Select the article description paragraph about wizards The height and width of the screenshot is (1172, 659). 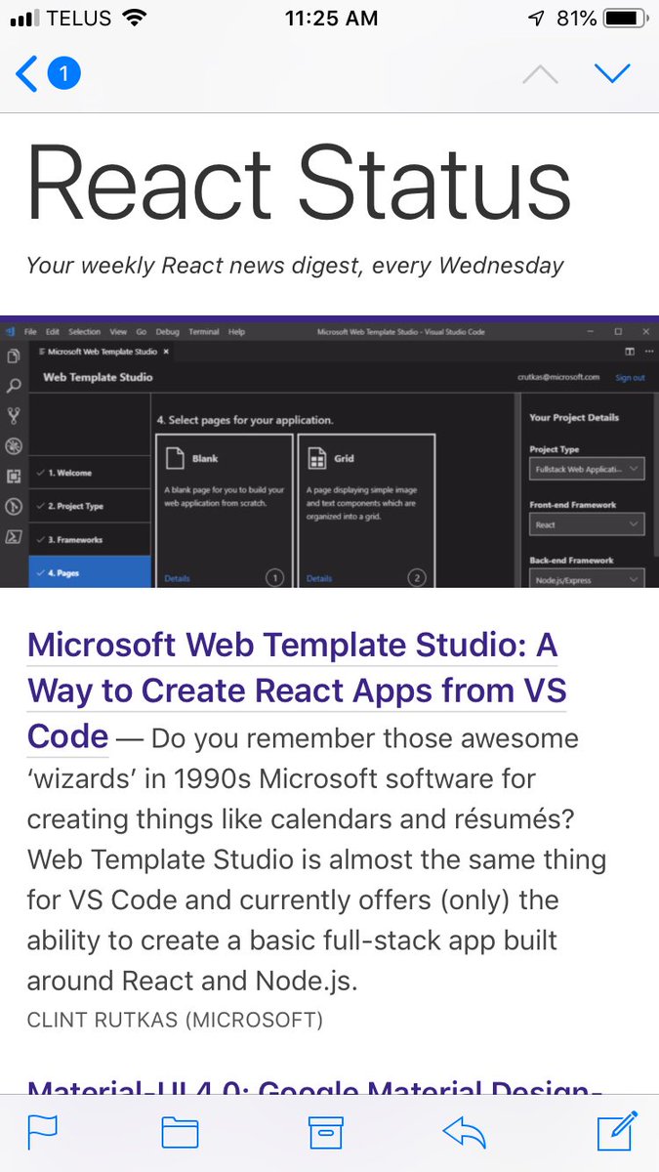click(317, 859)
